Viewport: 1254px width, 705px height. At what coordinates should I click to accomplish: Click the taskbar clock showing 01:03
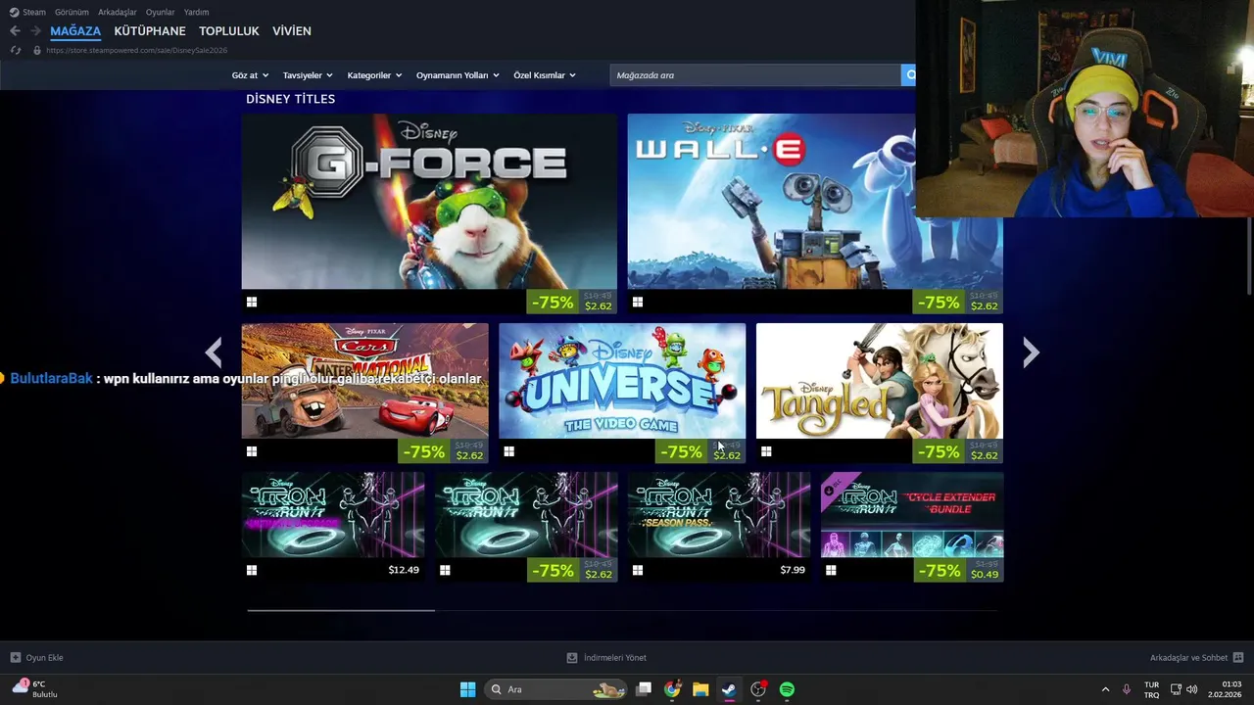[1225, 689]
